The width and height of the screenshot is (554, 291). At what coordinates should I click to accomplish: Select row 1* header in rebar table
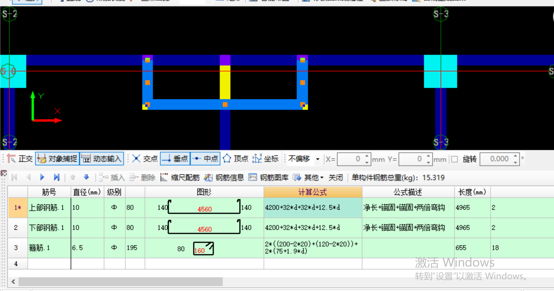[x=18, y=207]
